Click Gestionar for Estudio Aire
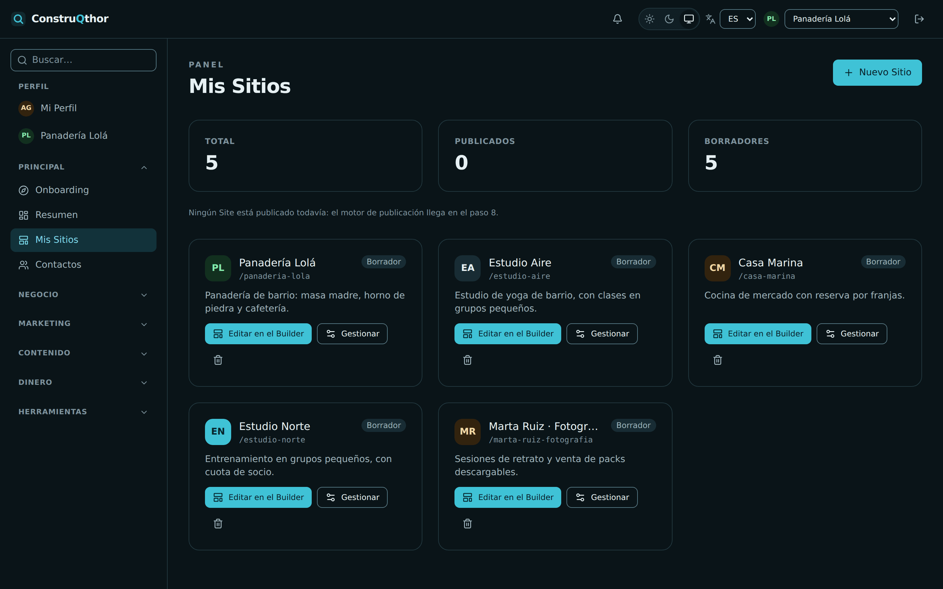943x589 pixels. [602, 334]
